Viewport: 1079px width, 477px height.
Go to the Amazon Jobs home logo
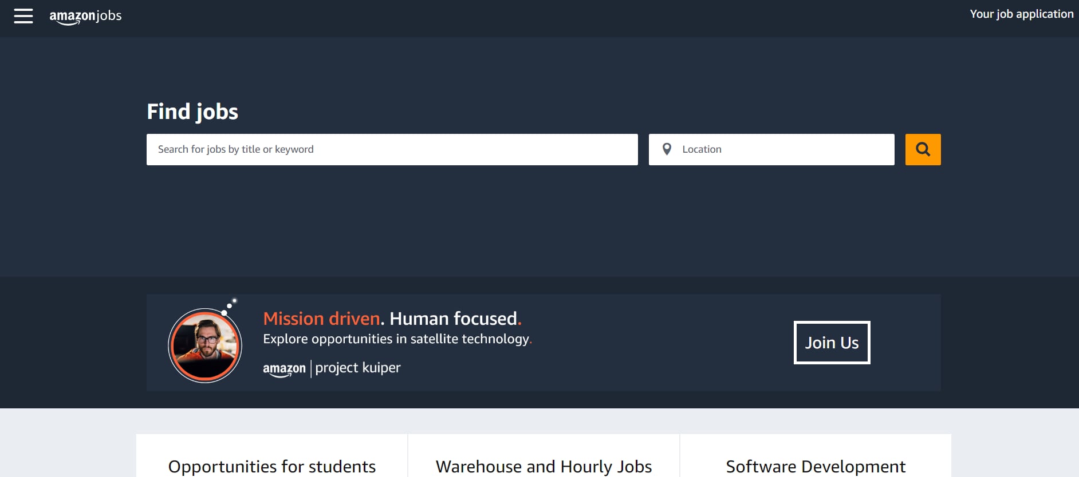point(85,17)
